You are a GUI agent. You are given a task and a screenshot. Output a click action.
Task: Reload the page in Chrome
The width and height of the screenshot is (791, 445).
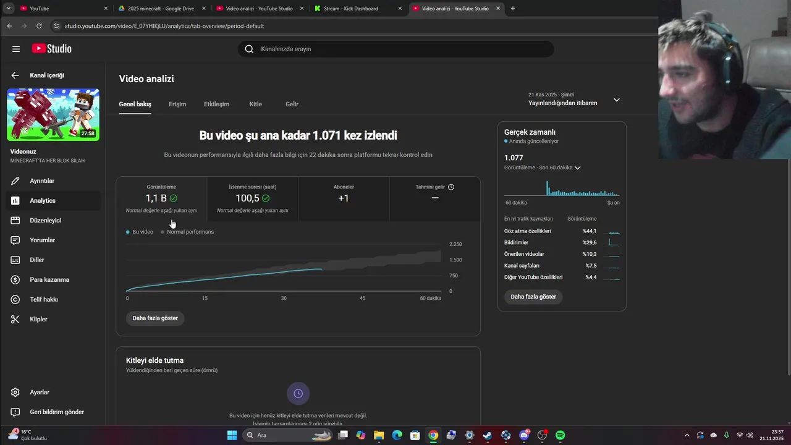tap(39, 26)
